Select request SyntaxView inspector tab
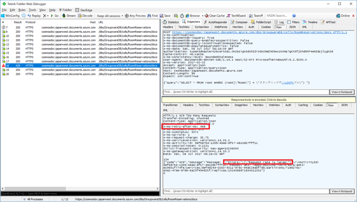 [x=202, y=27]
